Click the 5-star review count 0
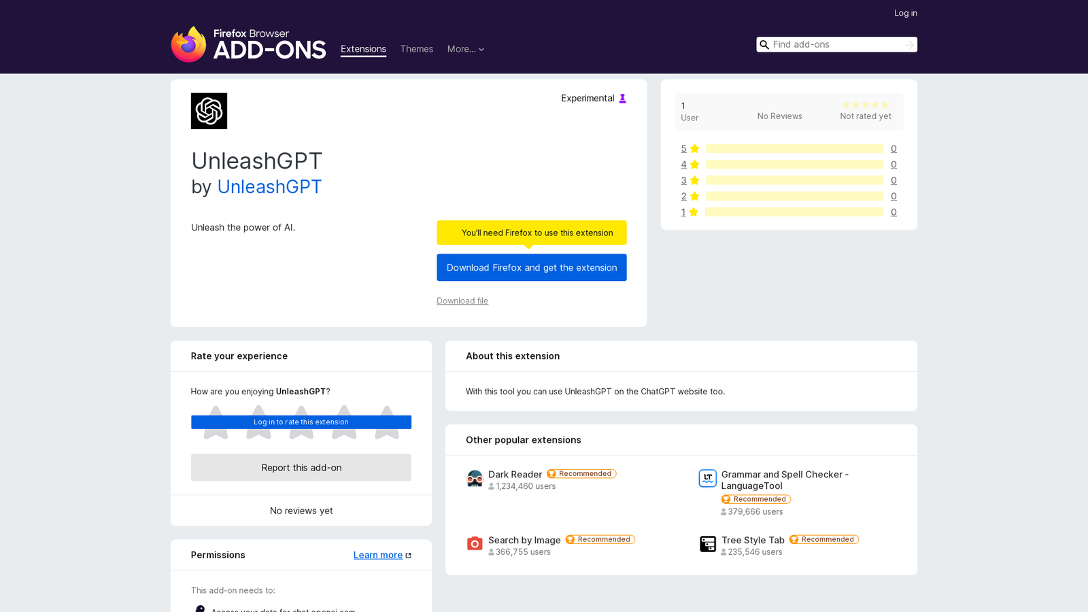This screenshot has width=1088, height=612. click(894, 149)
